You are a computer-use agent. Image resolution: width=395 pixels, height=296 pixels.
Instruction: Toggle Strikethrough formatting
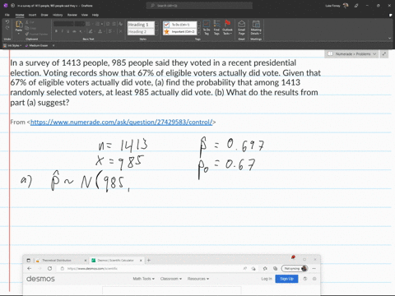point(74,31)
